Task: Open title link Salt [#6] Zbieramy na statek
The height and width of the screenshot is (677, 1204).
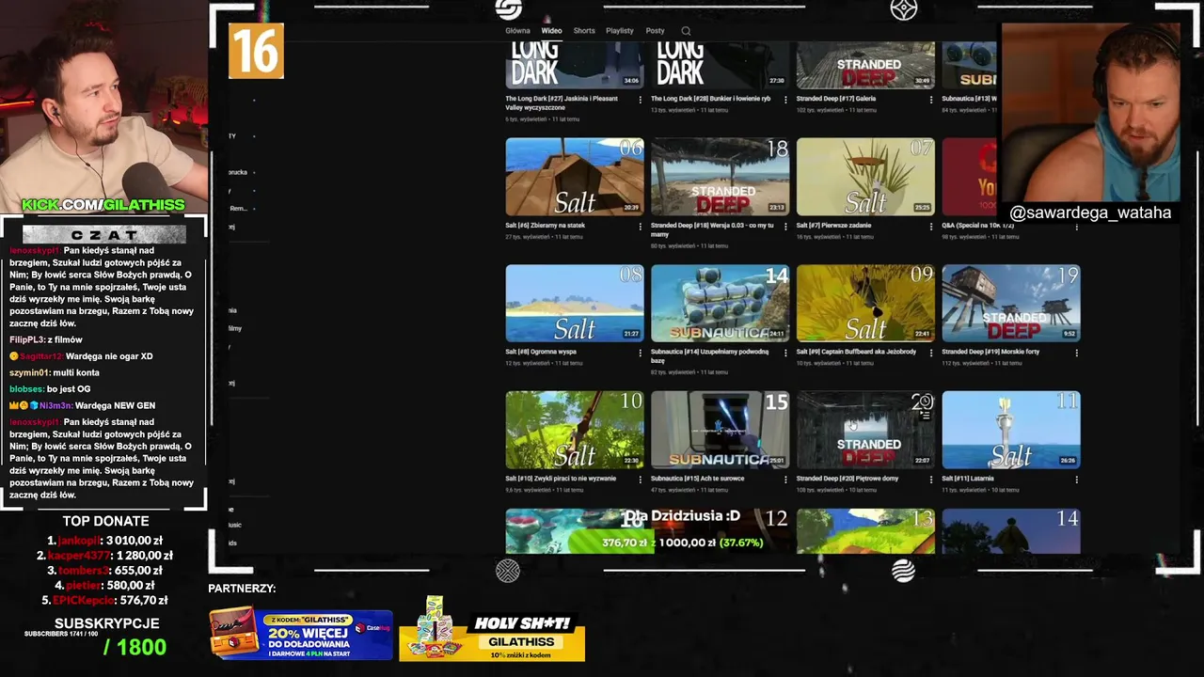Action: coord(545,226)
